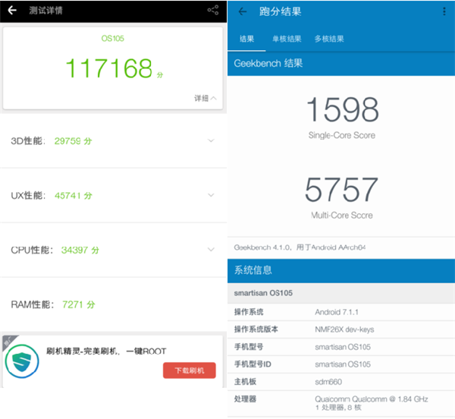Tap the Geekbench 4.1.0 version line

coord(300,247)
